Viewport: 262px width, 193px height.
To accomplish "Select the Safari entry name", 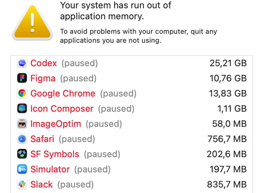I will coord(42,139).
